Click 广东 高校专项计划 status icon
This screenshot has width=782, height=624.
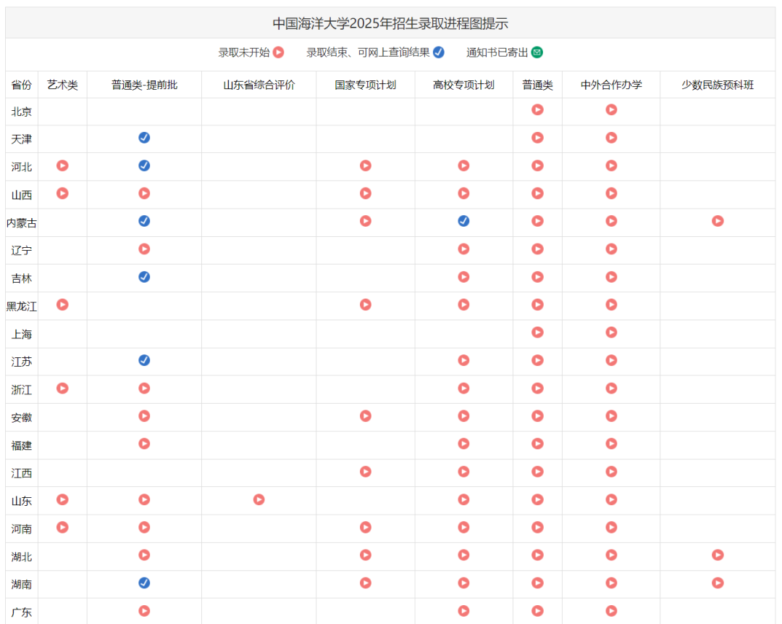(464, 611)
